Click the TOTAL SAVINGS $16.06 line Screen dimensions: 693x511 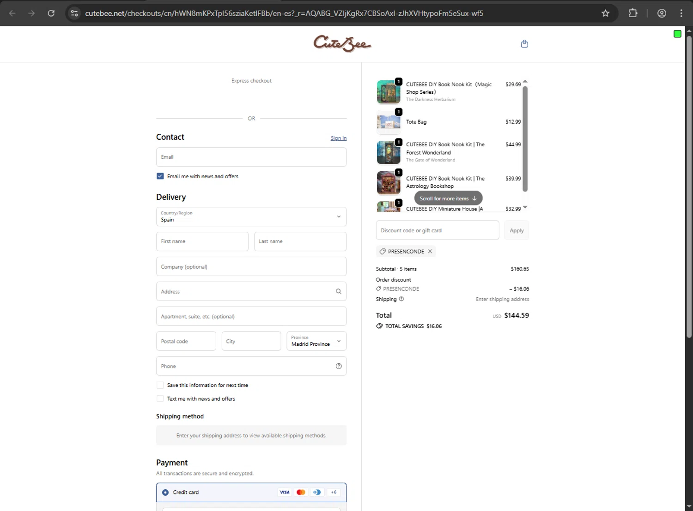[409, 326]
